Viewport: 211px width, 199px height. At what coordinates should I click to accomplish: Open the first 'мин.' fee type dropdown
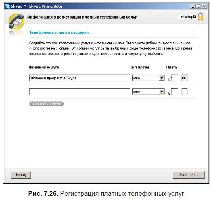point(148,78)
